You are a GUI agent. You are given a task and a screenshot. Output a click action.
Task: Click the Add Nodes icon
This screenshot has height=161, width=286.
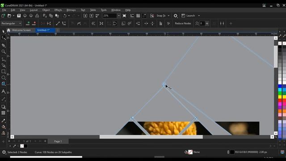pyautogui.click(x=28, y=23)
